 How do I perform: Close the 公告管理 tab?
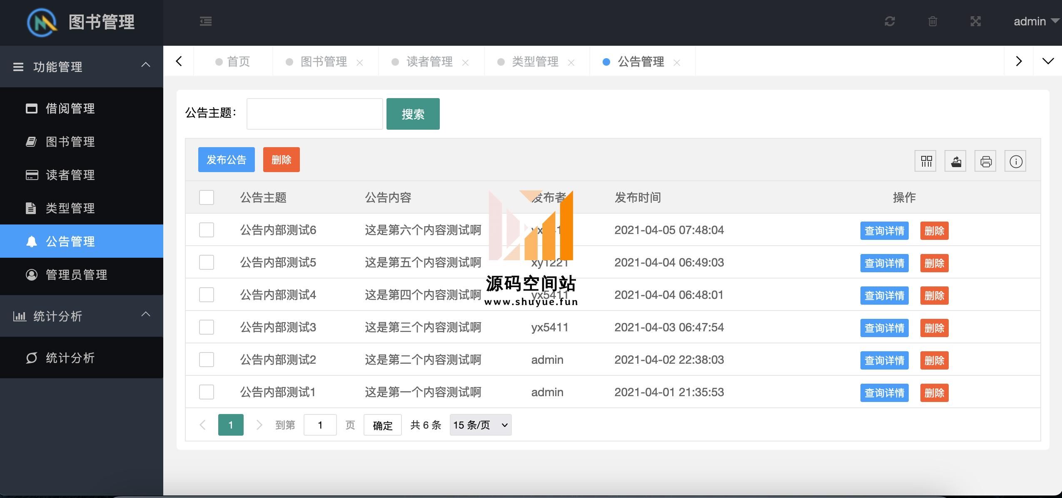(677, 62)
